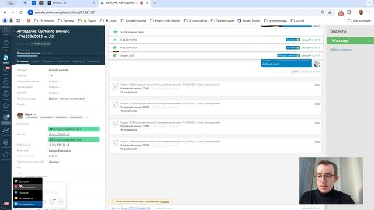This screenshot has height=210, width=374.
Task: Click the mobile phone number link
Action: point(58,145)
